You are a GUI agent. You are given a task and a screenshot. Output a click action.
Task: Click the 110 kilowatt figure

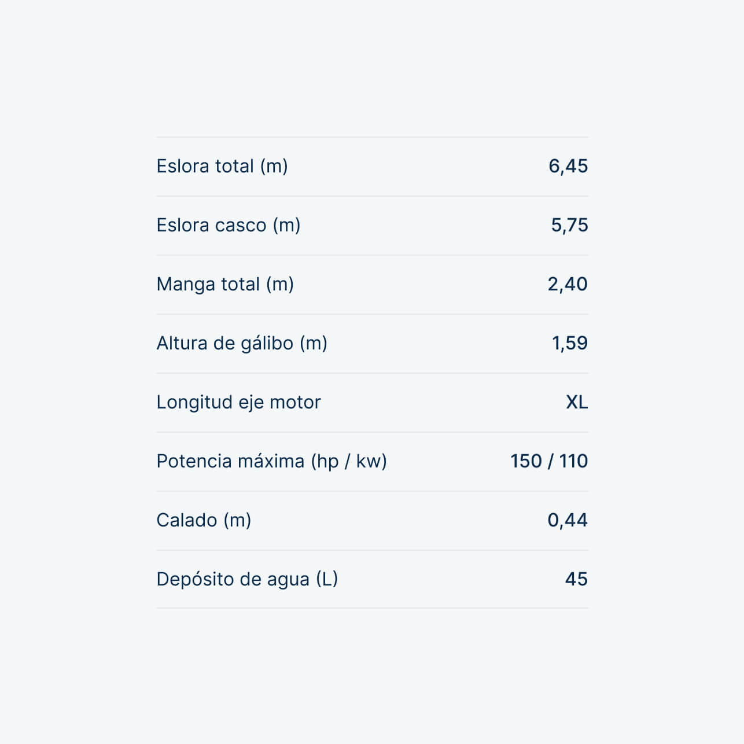pos(573,461)
